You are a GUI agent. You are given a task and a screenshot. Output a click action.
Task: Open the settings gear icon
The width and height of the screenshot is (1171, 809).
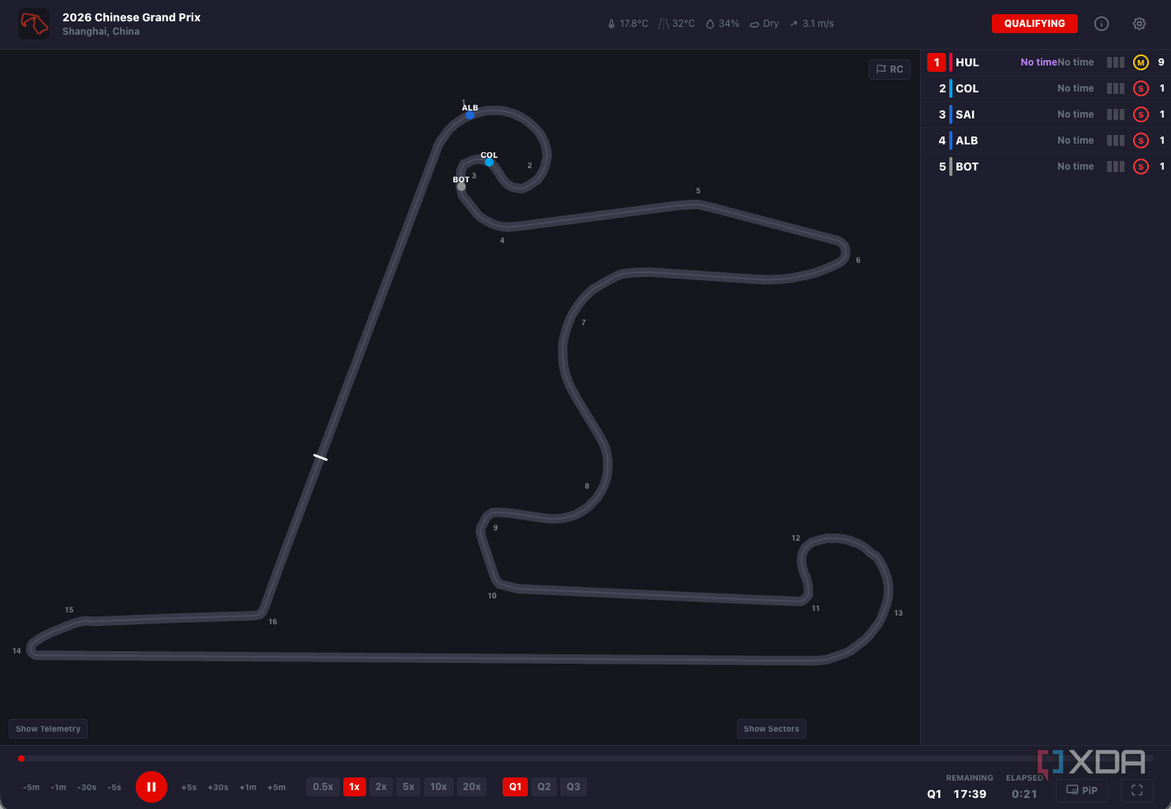[x=1139, y=24]
